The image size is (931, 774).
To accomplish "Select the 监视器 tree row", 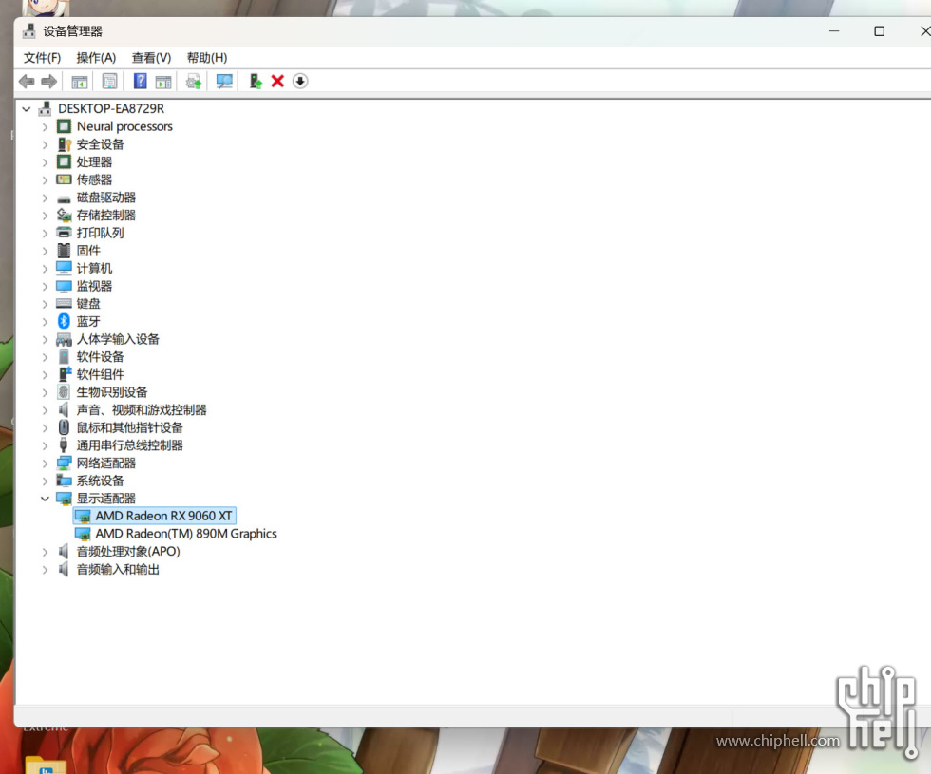I will pyautogui.click(x=94, y=286).
